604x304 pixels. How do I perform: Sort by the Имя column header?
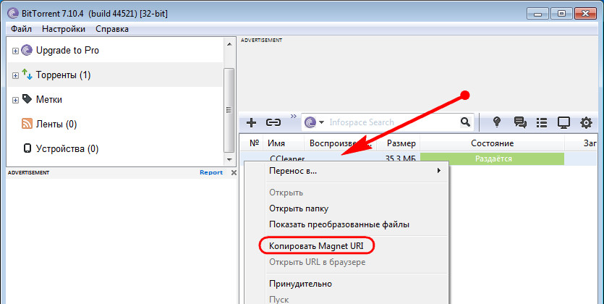tap(276, 143)
